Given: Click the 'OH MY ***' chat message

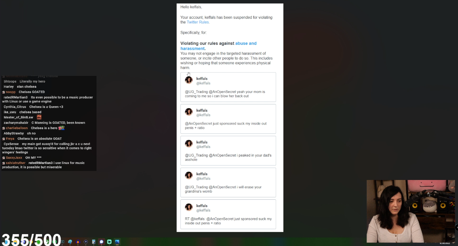Looking at the screenshot, I should pos(33,158).
